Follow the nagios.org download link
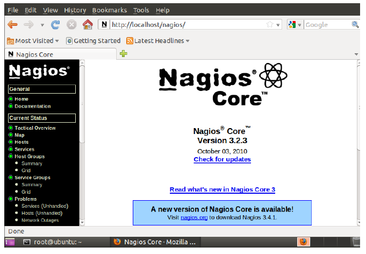The image size is (366, 254). (x=194, y=217)
